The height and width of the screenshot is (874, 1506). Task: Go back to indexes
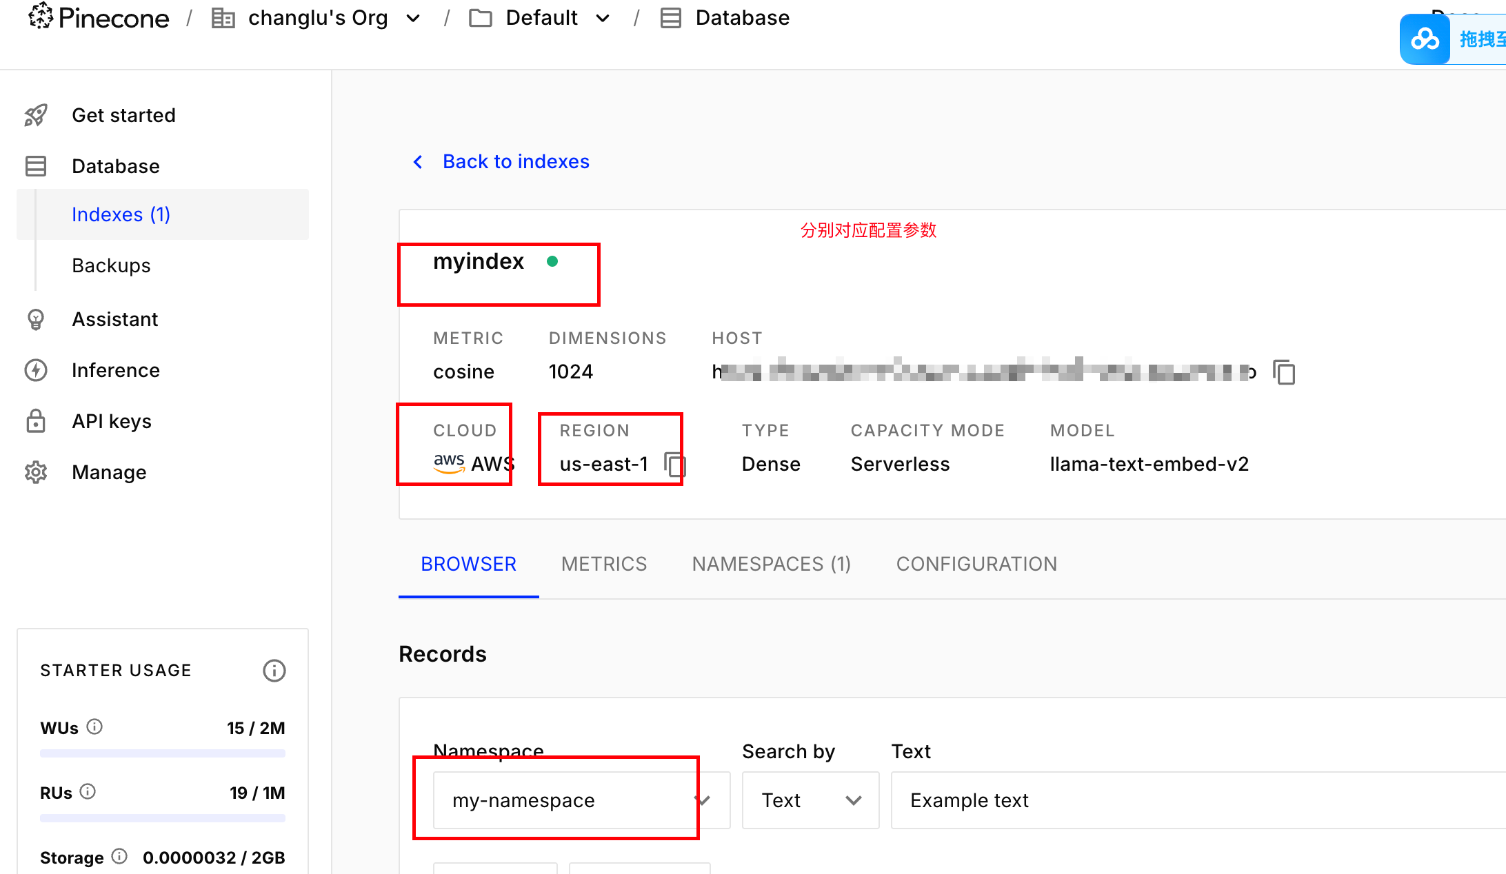(501, 161)
